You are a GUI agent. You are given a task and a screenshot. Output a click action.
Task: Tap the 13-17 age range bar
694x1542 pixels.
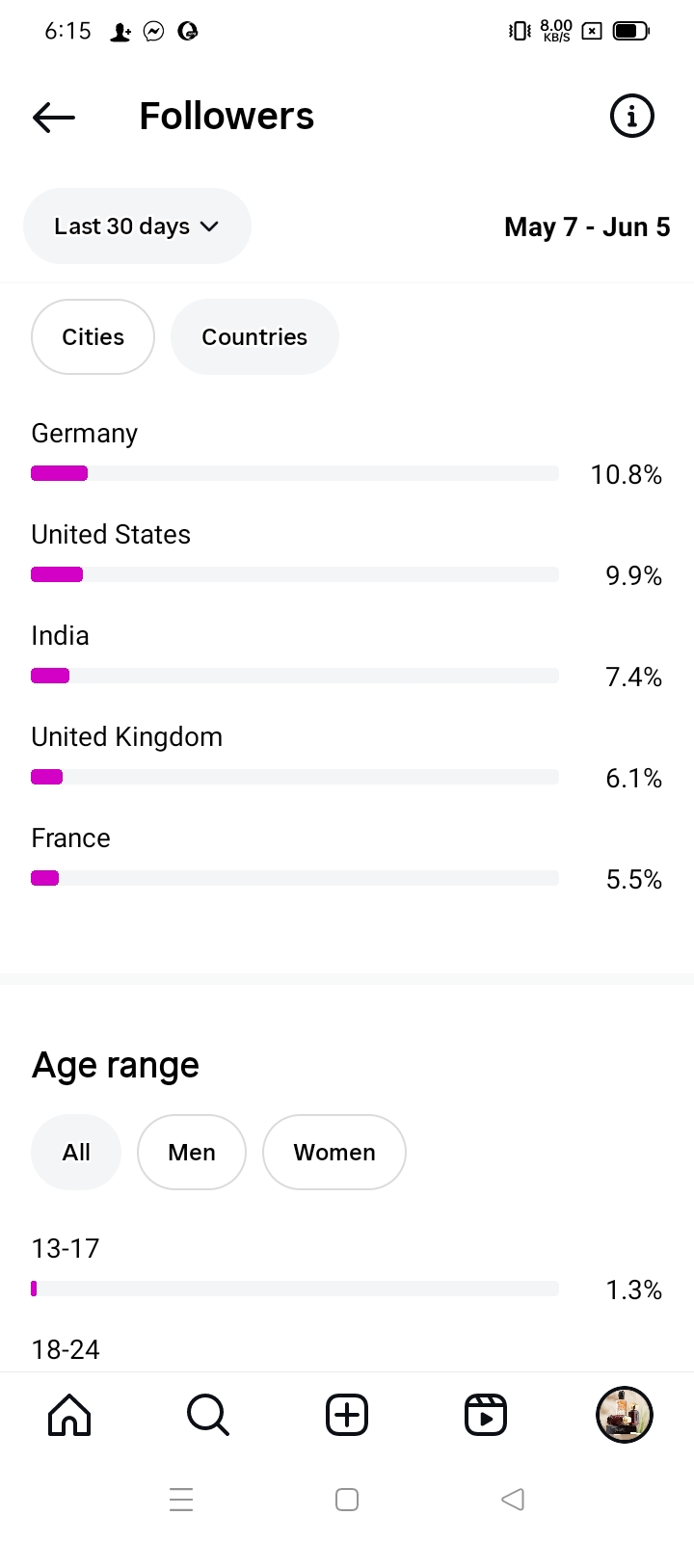coord(295,1289)
